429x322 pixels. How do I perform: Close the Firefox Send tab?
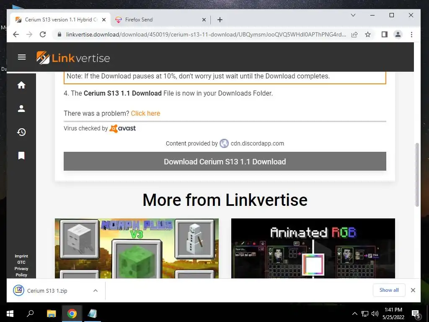coord(204,20)
